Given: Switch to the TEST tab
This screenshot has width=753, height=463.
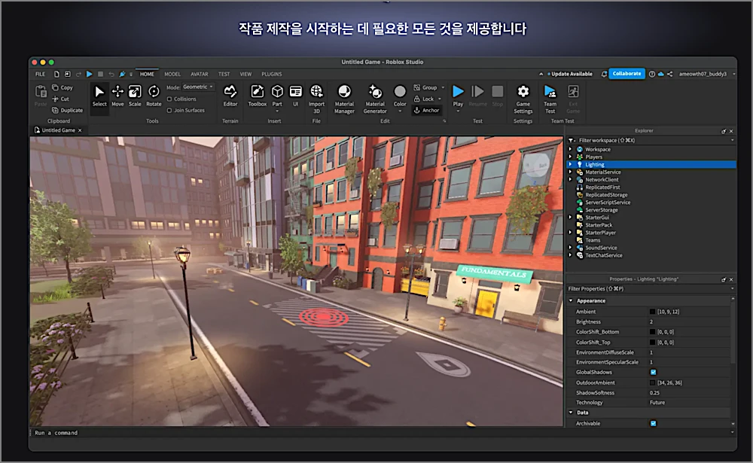Looking at the screenshot, I should pos(224,74).
